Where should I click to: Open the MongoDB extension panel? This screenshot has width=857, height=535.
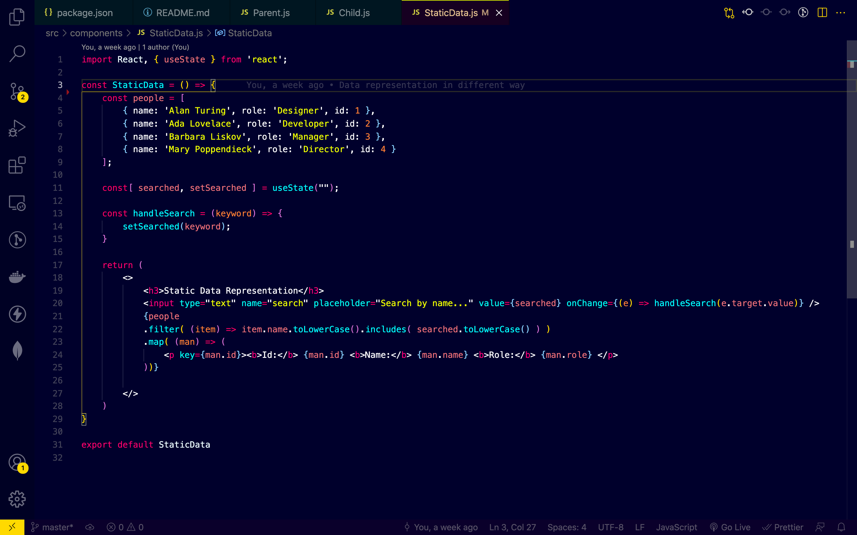(17, 350)
